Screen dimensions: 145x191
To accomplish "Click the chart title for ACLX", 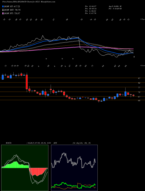I will click(x=29, y=2).
